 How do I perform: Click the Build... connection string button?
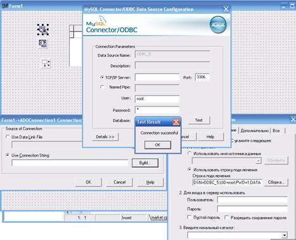point(145,163)
